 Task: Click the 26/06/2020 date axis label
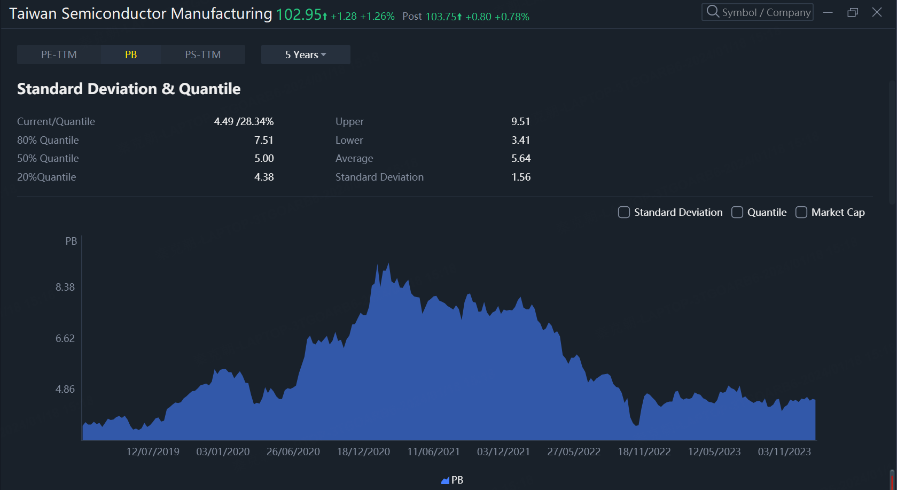[x=293, y=452]
